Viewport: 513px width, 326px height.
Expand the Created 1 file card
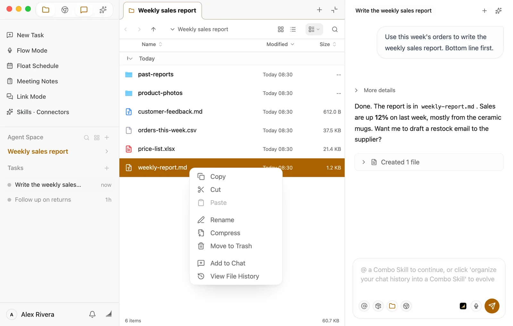429,162
